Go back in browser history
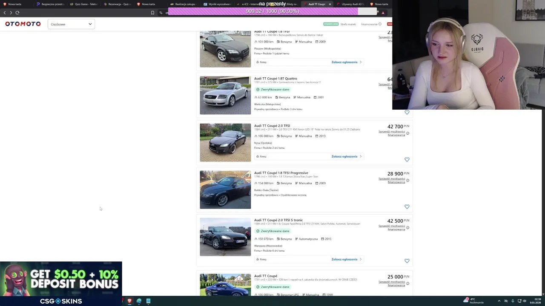 point(5,13)
